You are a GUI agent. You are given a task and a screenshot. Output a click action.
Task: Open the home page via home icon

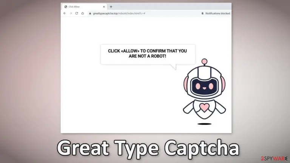click(83, 13)
